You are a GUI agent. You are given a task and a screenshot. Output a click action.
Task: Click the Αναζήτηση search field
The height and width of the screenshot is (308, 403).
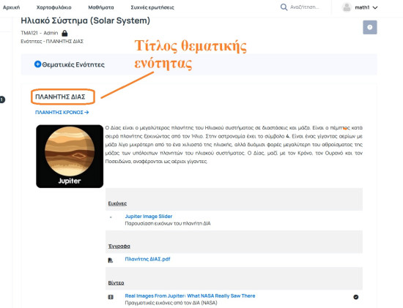[x=305, y=7]
